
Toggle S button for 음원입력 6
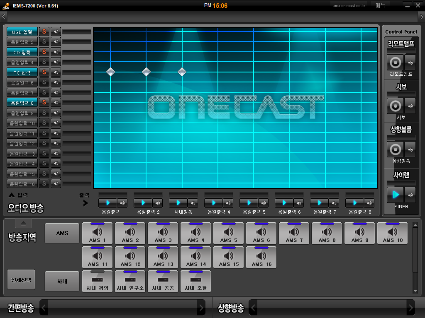(x=44, y=82)
